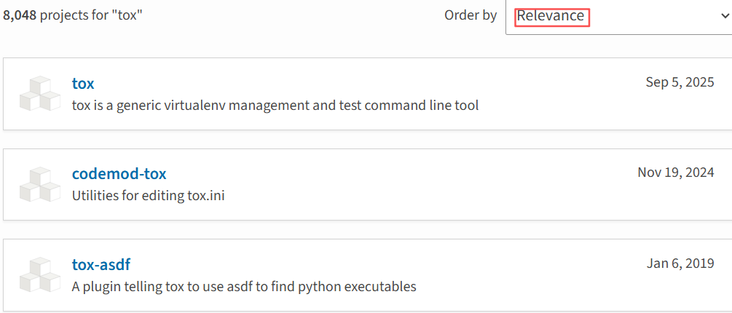Click the Nov 19, 2024 release date

[x=675, y=173]
